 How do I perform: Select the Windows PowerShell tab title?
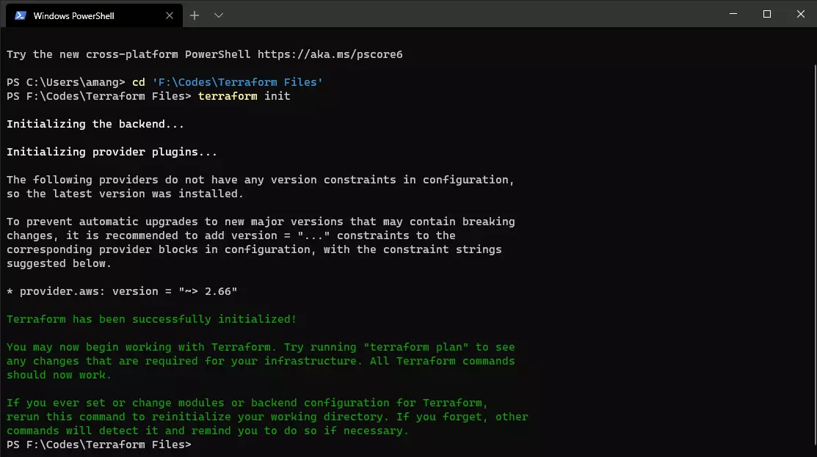[73, 16]
